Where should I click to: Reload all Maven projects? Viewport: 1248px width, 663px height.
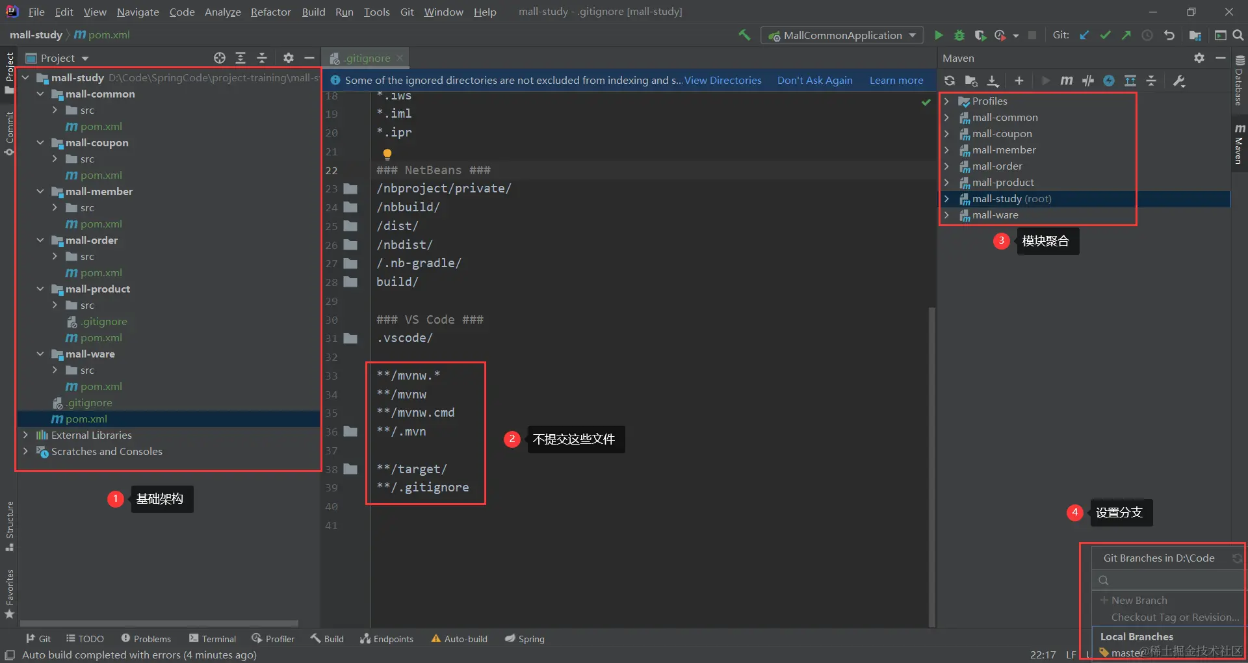(x=950, y=81)
